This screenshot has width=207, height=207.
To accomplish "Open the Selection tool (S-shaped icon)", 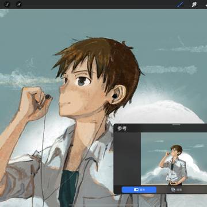I will (7, 4).
